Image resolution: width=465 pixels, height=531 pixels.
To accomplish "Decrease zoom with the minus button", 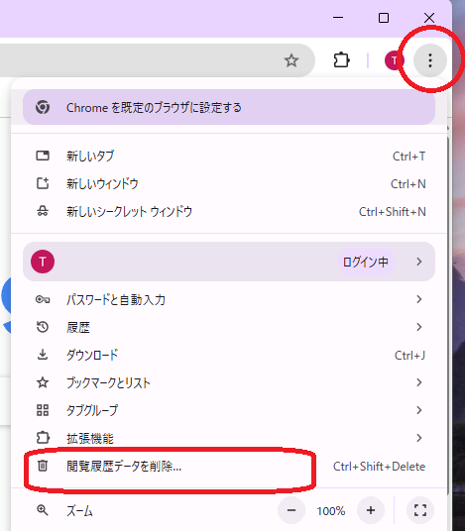I will [291, 510].
